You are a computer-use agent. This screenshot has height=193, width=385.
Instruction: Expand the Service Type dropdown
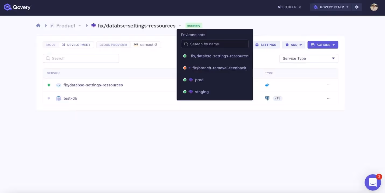click(x=308, y=58)
